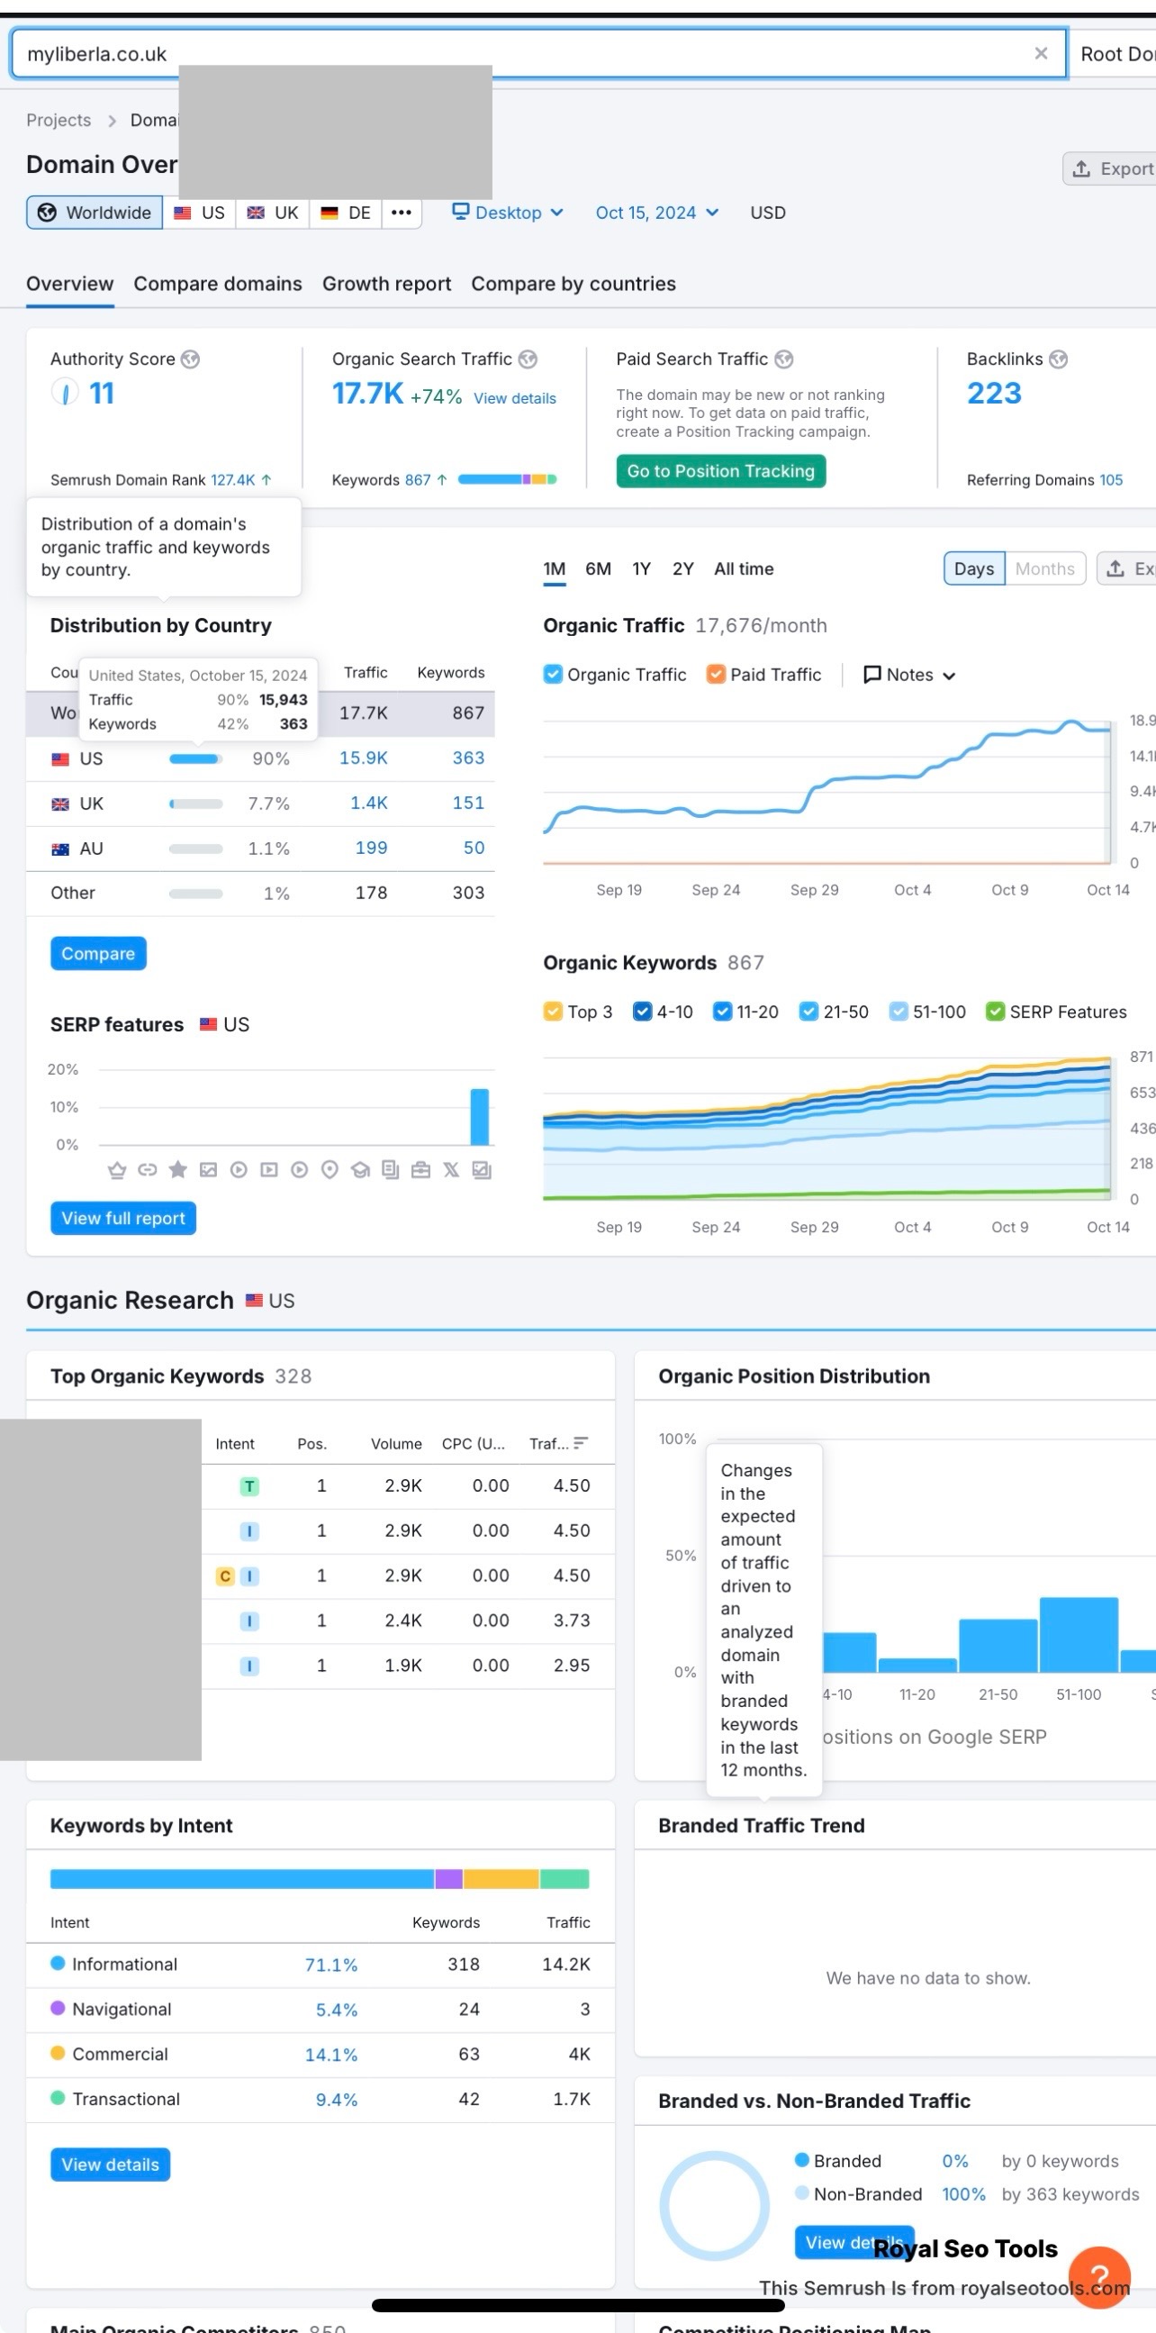
Task: Select the chain link SERP feature icon
Action: click(x=148, y=1170)
